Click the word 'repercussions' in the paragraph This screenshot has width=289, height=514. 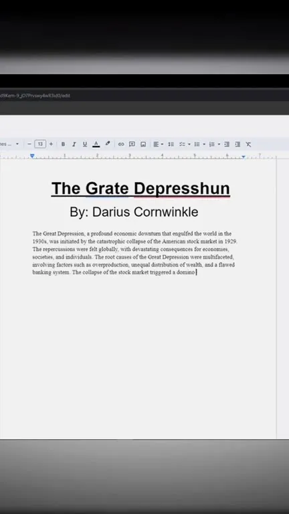tap(59, 249)
